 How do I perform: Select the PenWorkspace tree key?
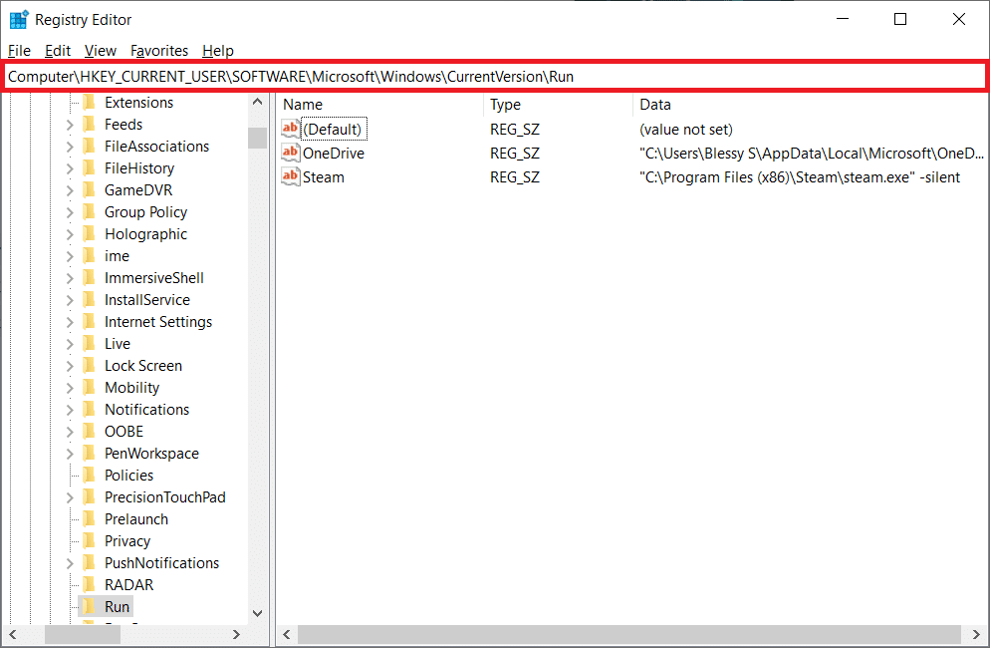click(x=151, y=454)
